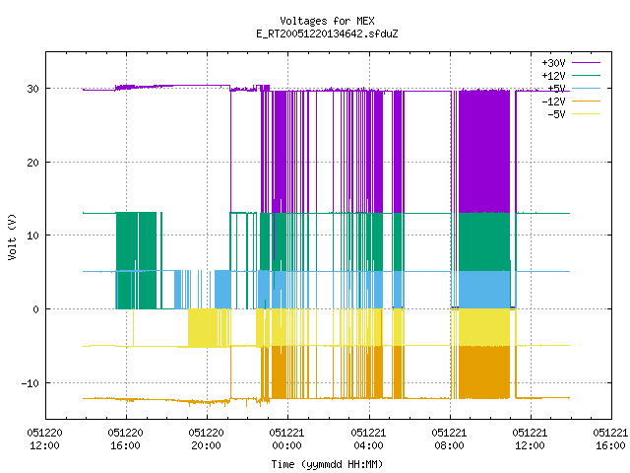Click the -12V legend label
The width and height of the screenshot is (630, 473).
(x=553, y=101)
